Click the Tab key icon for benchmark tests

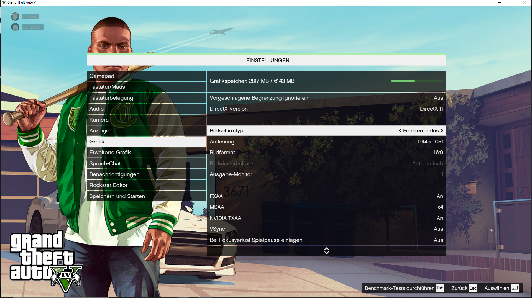coord(440,288)
